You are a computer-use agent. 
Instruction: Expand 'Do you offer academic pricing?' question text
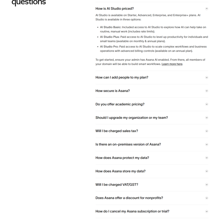[x=120, y=104]
